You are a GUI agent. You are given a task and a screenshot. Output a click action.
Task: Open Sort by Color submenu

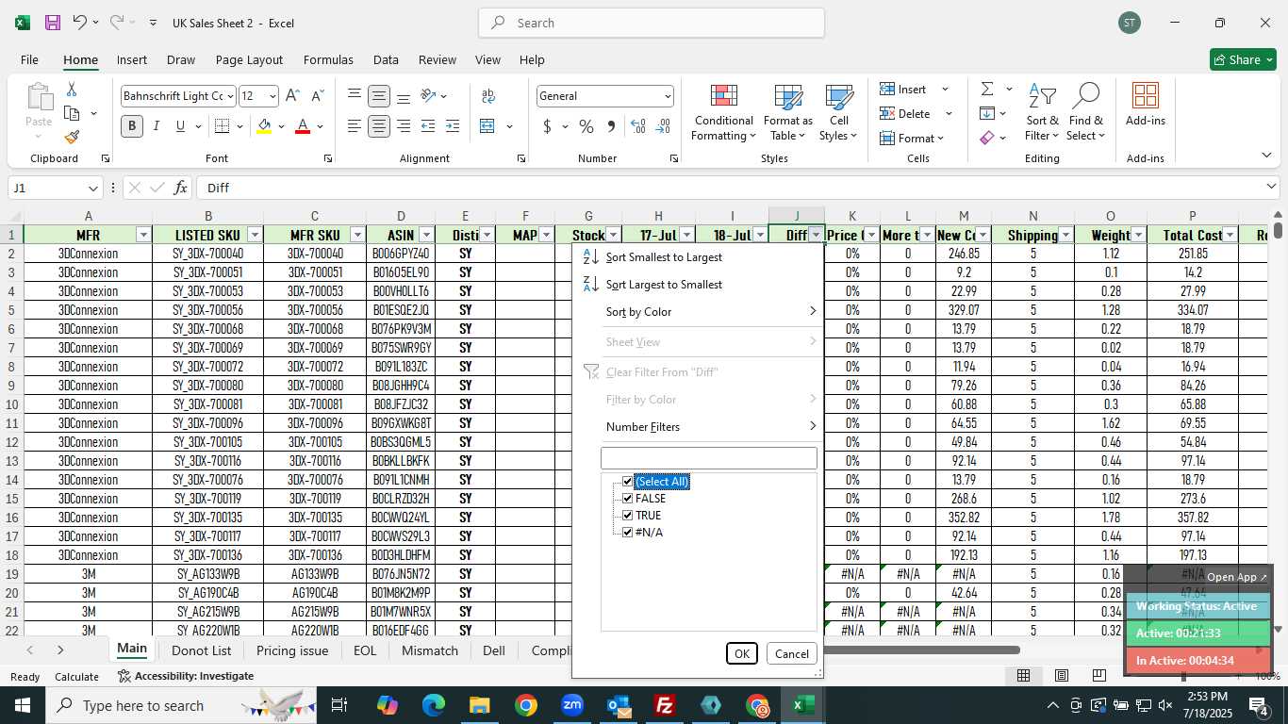click(x=698, y=312)
